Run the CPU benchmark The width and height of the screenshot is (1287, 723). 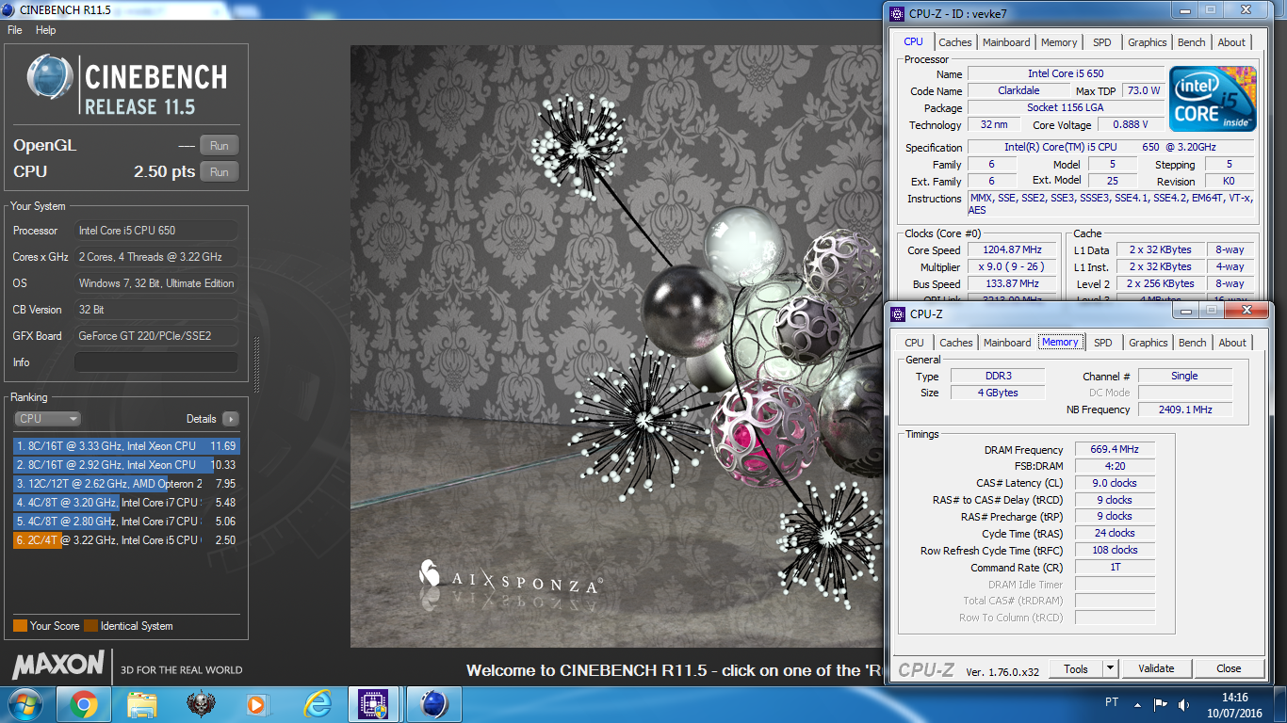[x=220, y=172]
